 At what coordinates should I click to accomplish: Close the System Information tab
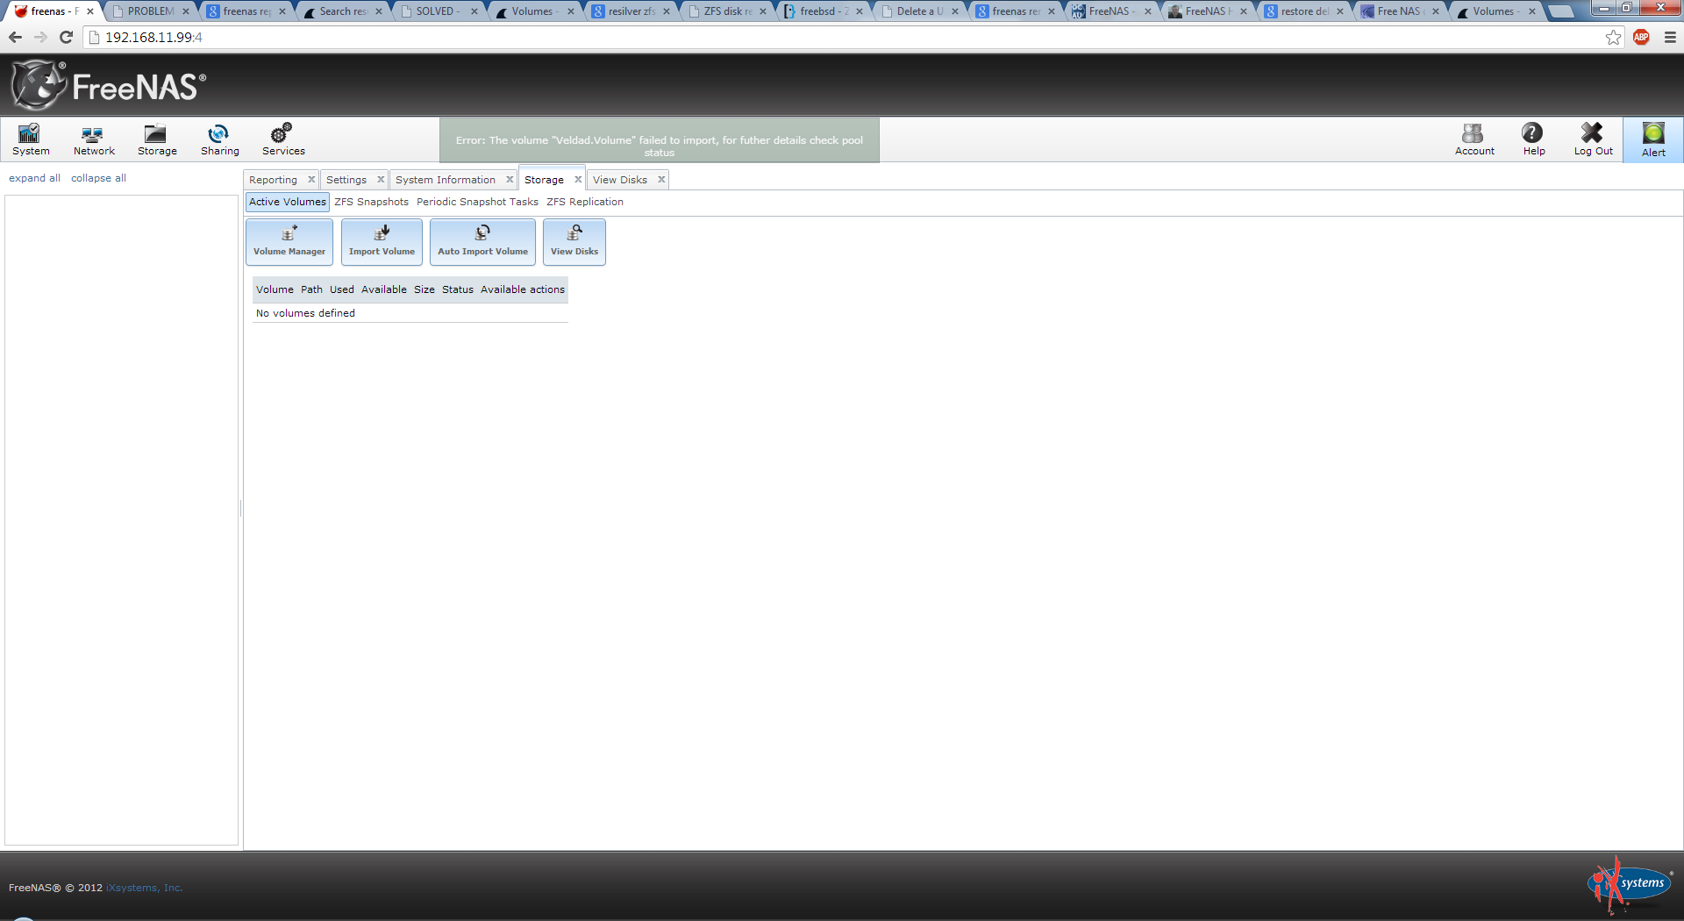coord(510,180)
